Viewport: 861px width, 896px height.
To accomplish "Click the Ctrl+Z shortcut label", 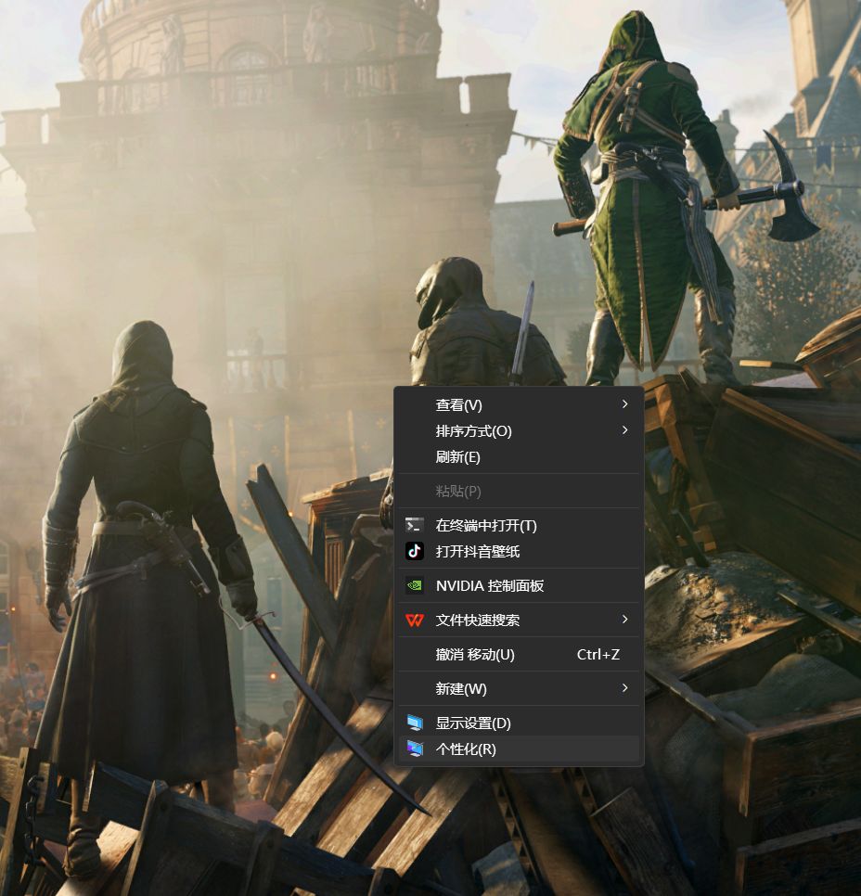I will [598, 654].
